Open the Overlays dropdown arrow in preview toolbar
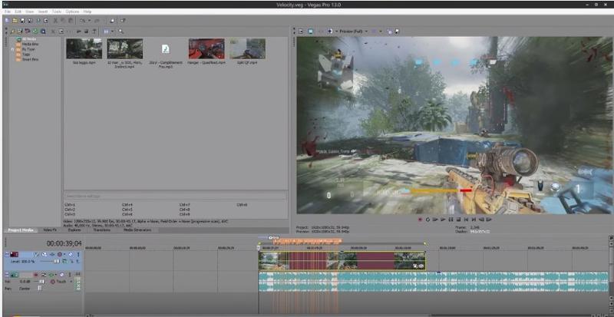Image resolution: width=614 pixels, height=317 pixels. [380, 31]
